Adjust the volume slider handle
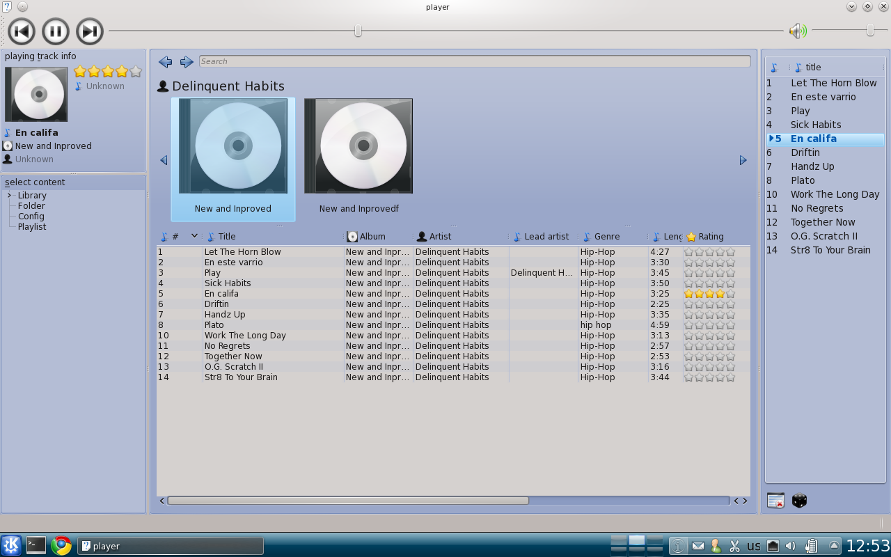This screenshot has width=891, height=557. (x=870, y=30)
